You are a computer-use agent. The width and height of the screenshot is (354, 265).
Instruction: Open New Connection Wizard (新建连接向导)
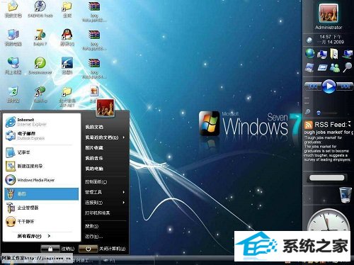click(x=41, y=166)
